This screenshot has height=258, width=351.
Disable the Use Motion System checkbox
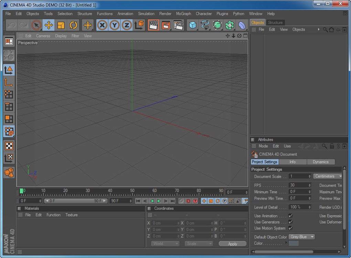click(x=290, y=228)
